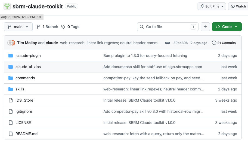
Task: Click the Go to file search field
Action: (168, 27)
